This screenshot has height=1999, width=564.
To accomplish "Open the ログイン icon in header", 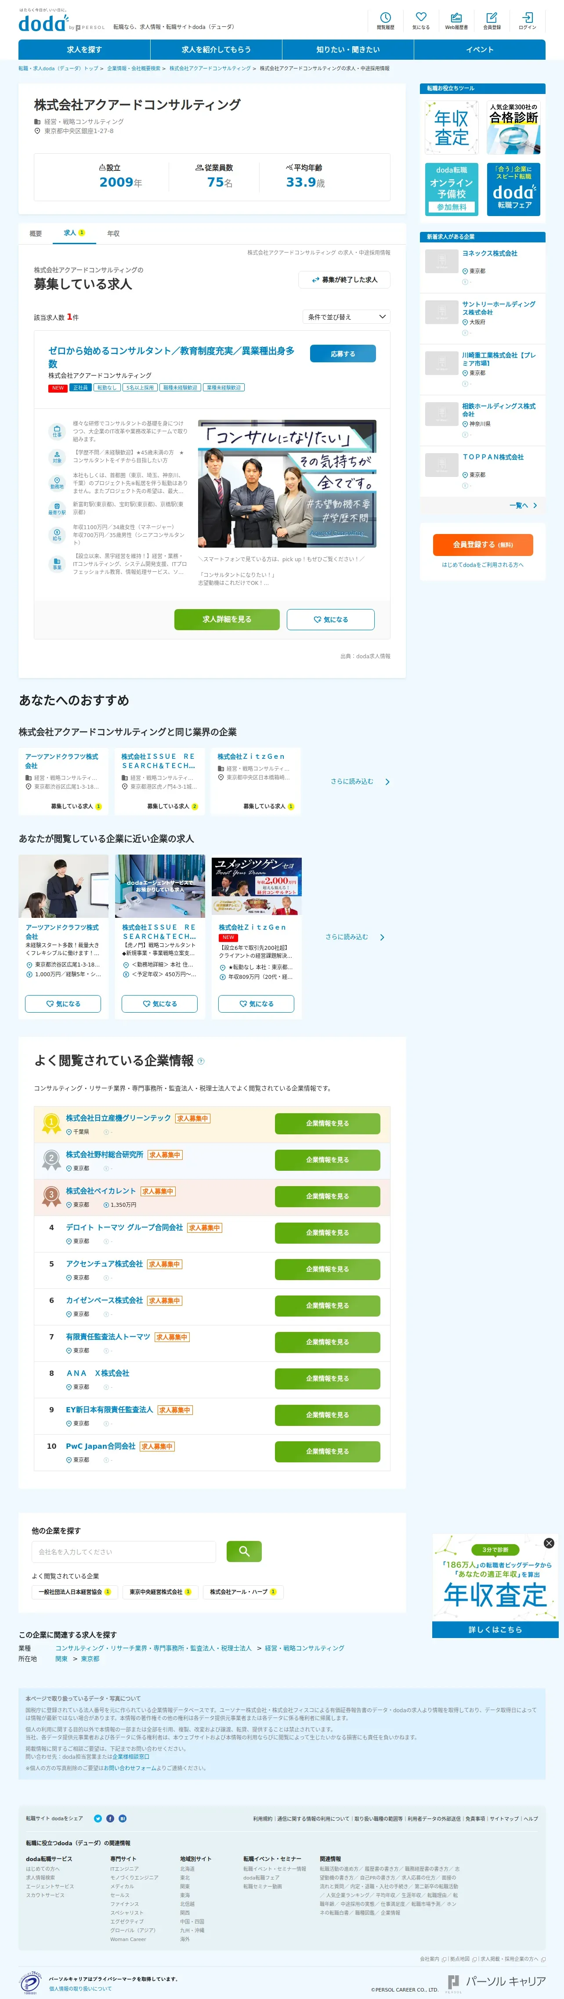I will pos(528,21).
